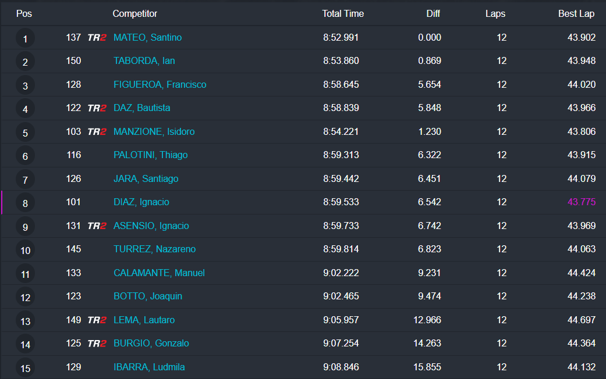Click the Diff column header
The height and width of the screenshot is (379, 606).
click(x=433, y=13)
